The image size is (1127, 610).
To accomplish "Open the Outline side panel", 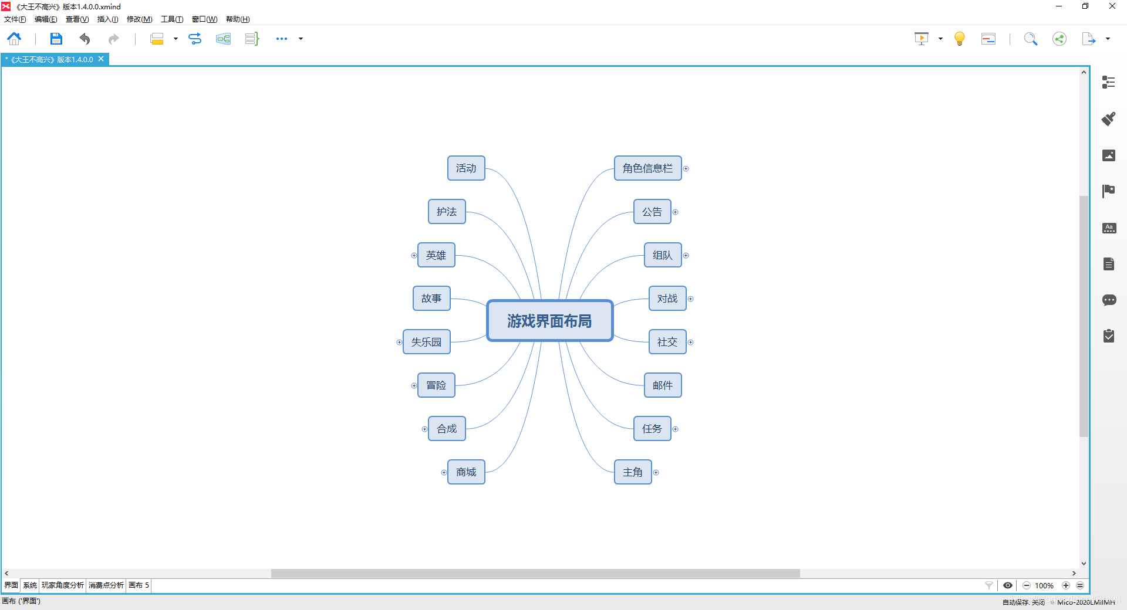I will tap(1108, 82).
